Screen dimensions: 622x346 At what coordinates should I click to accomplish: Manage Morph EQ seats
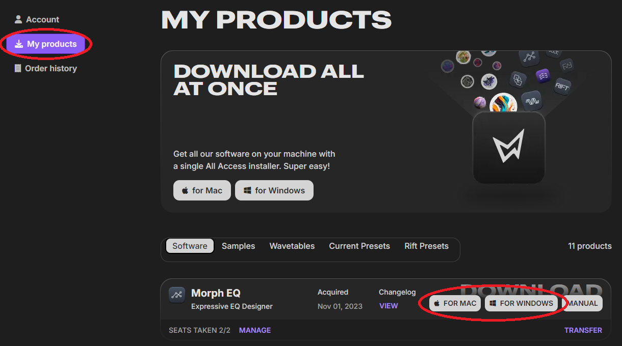tap(255, 330)
